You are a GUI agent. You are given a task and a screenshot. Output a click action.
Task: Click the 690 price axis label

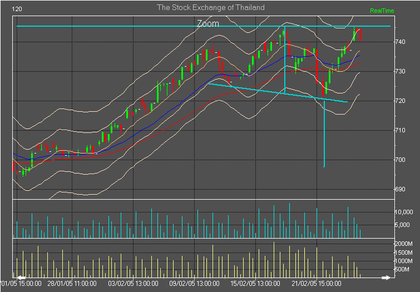click(400, 189)
